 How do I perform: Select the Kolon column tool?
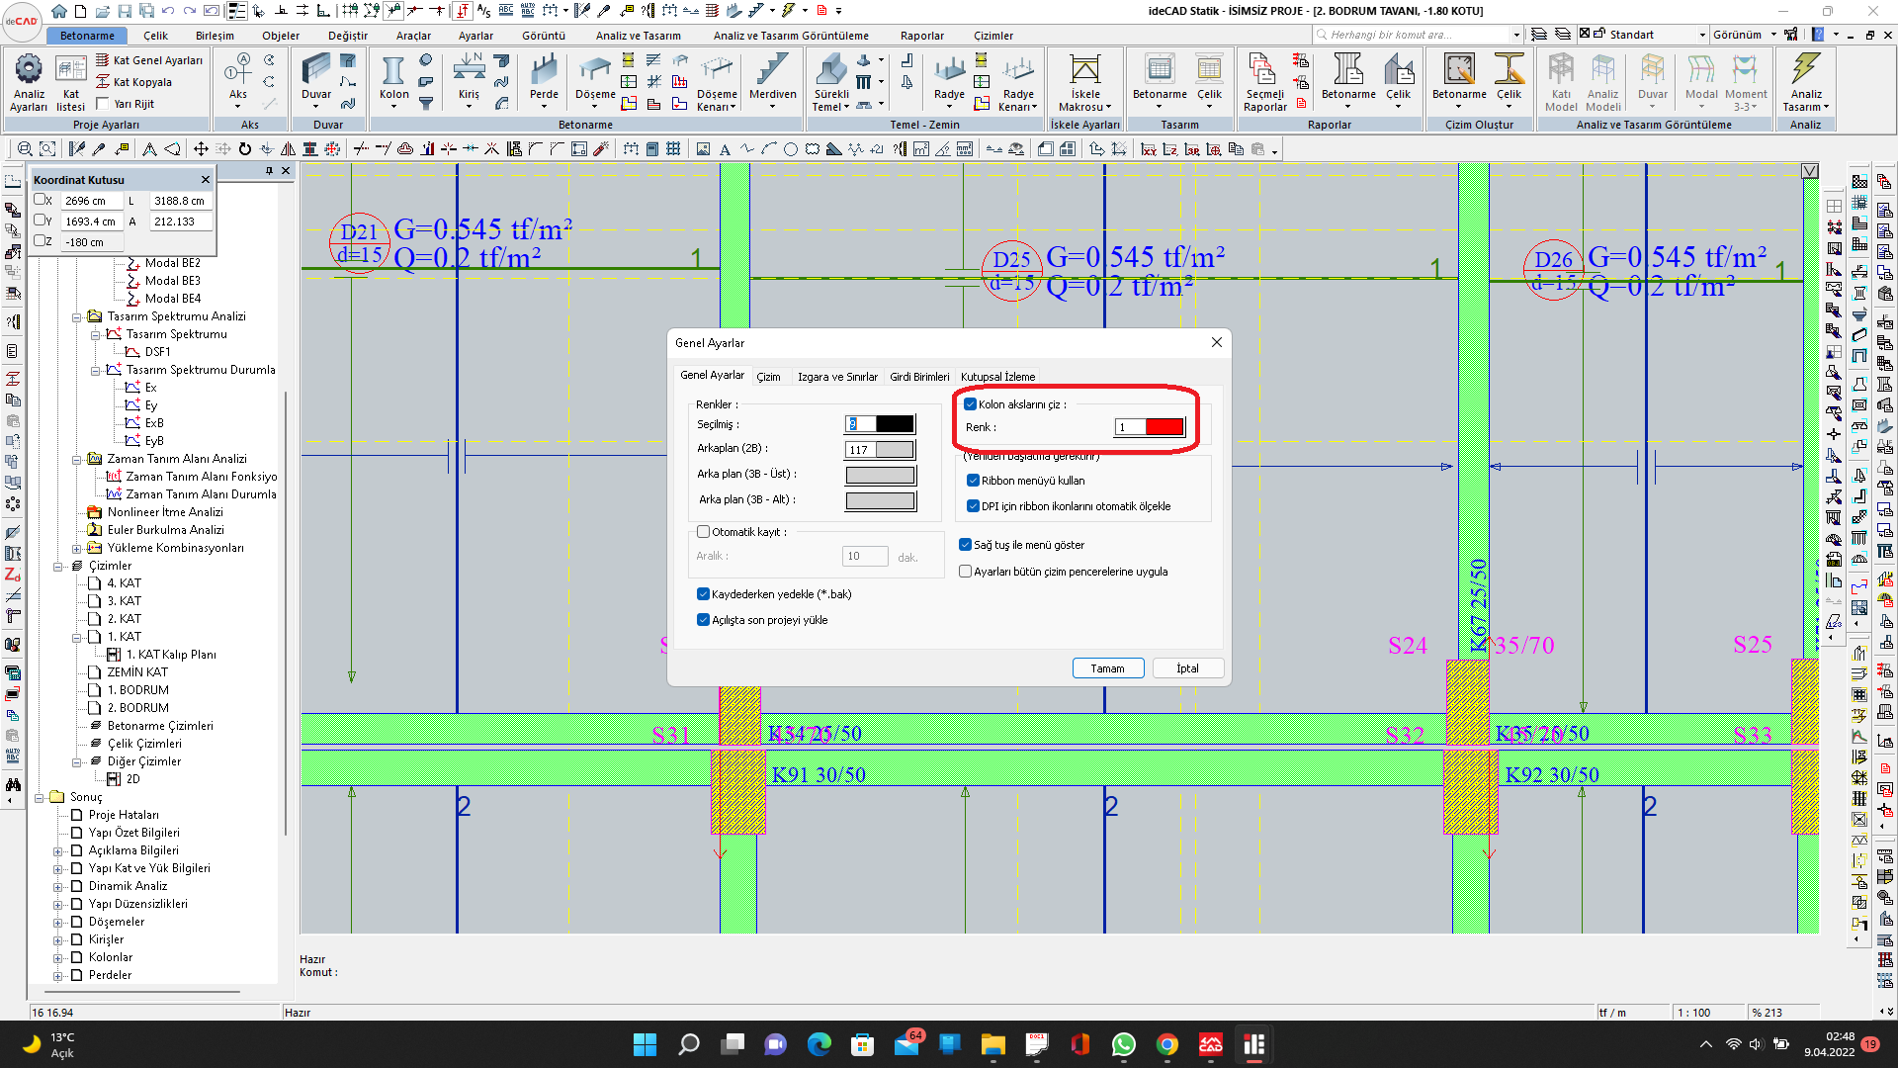[393, 79]
